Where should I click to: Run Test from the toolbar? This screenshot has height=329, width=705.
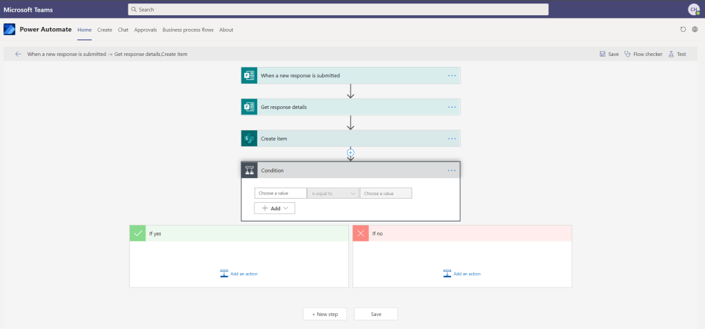(677, 54)
